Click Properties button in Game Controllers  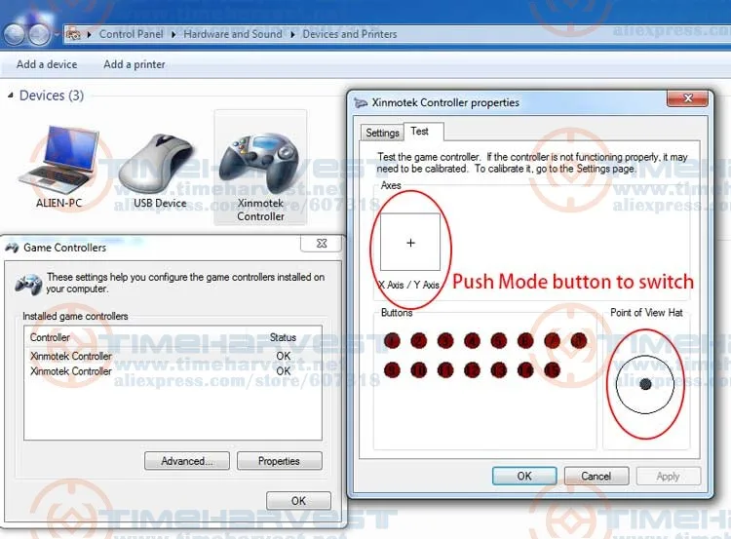click(280, 461)
